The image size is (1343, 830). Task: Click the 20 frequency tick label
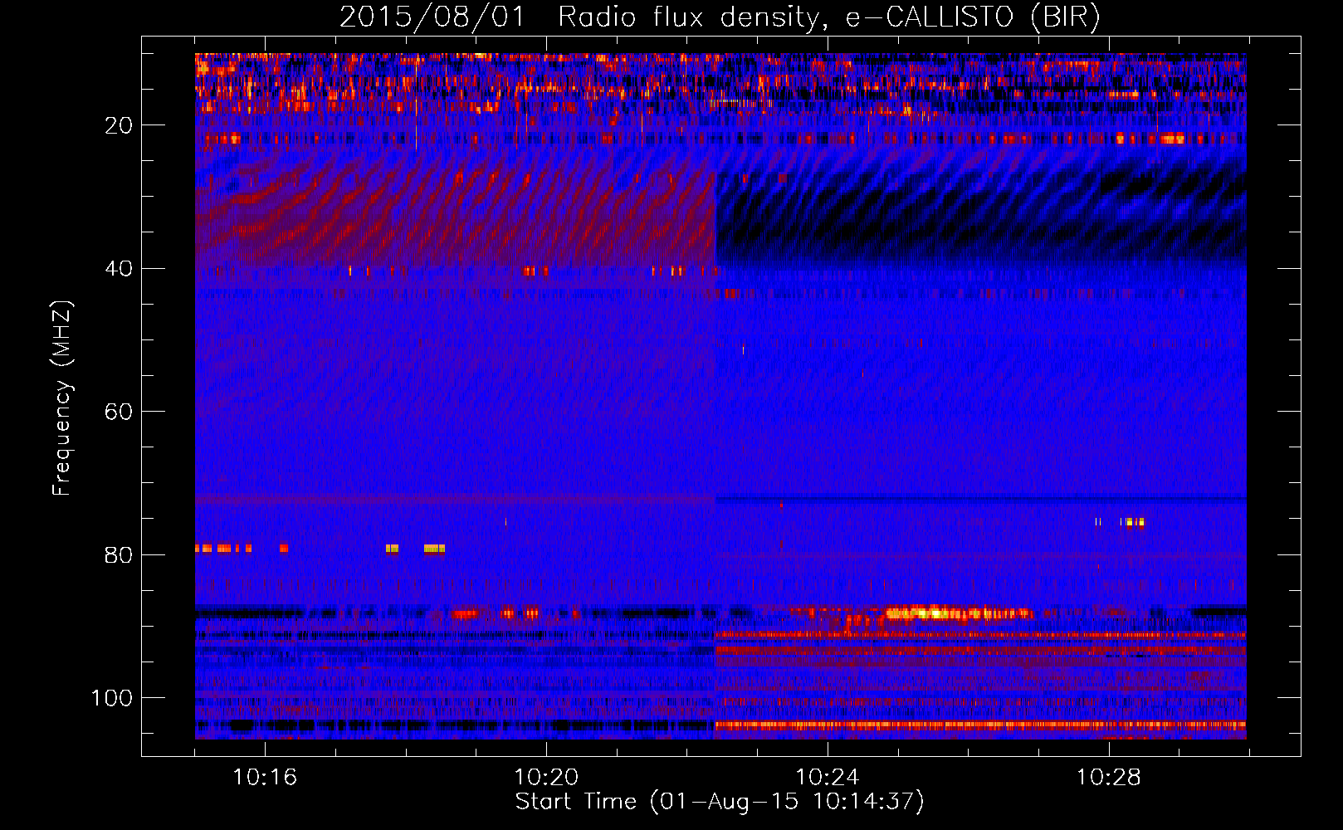120,125
